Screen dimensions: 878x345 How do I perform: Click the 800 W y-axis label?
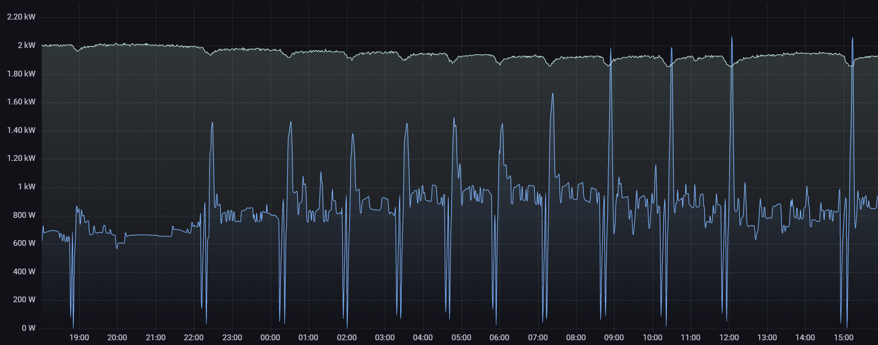coord(24,215)
